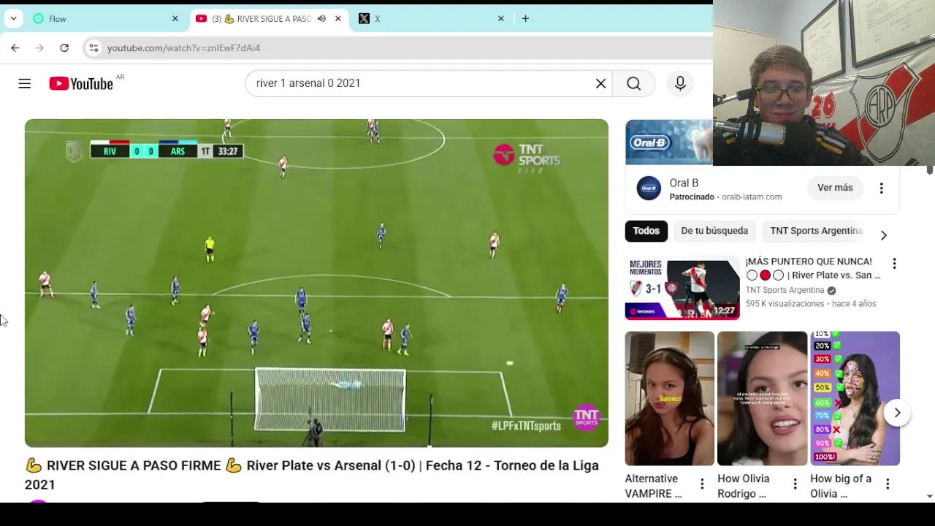Click the video title RIVER SIGUE A PASO FIRME
The height and width of the screenshot is (526, 935).
coord(311,474)
